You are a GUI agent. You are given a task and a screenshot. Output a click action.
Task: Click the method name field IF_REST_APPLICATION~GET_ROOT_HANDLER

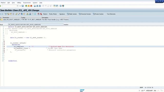(36, 25)
